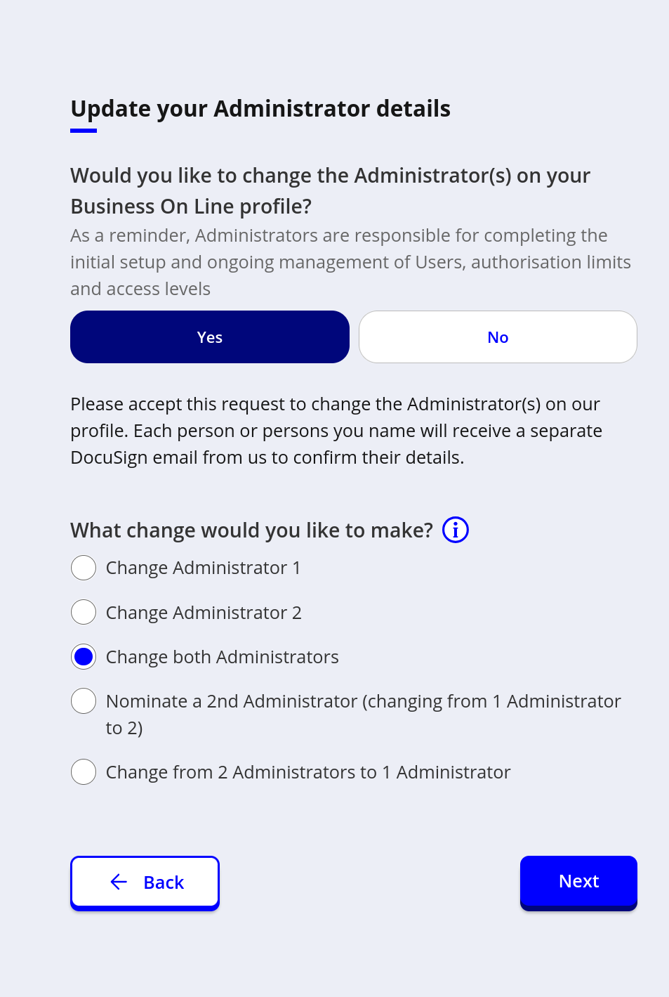Click the "Change from 2 Administrators" label text
The image size is (669, 997).
click(307, 772)
